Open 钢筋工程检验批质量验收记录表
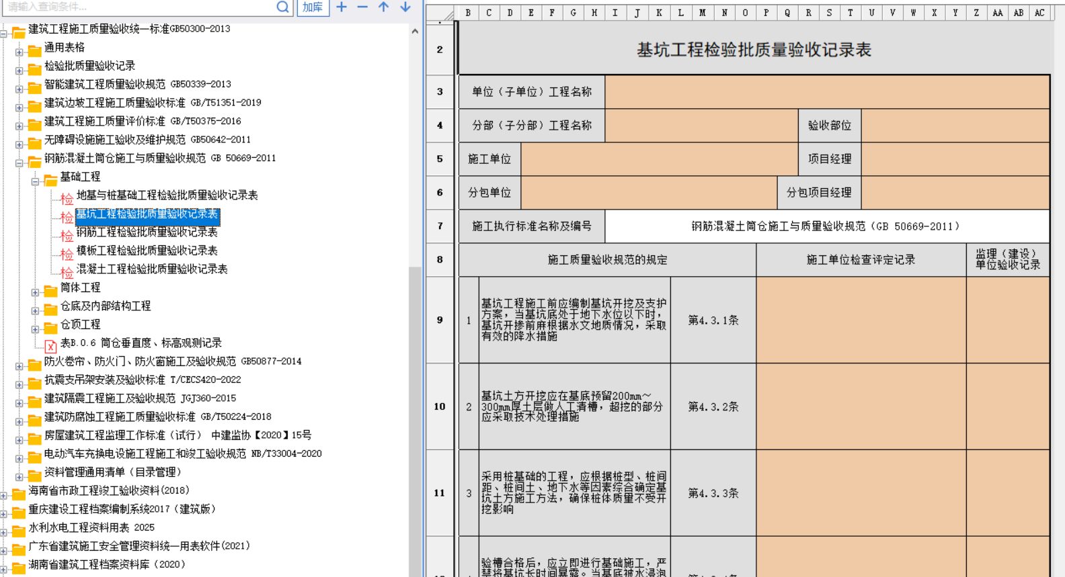Image resolution: width=1065 pixels, height=577 pixels. click(x=147, y=232)
